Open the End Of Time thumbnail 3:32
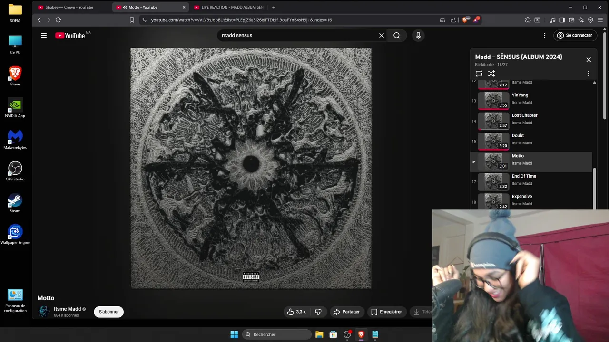609x342 pixels. [x=493, y=182]
